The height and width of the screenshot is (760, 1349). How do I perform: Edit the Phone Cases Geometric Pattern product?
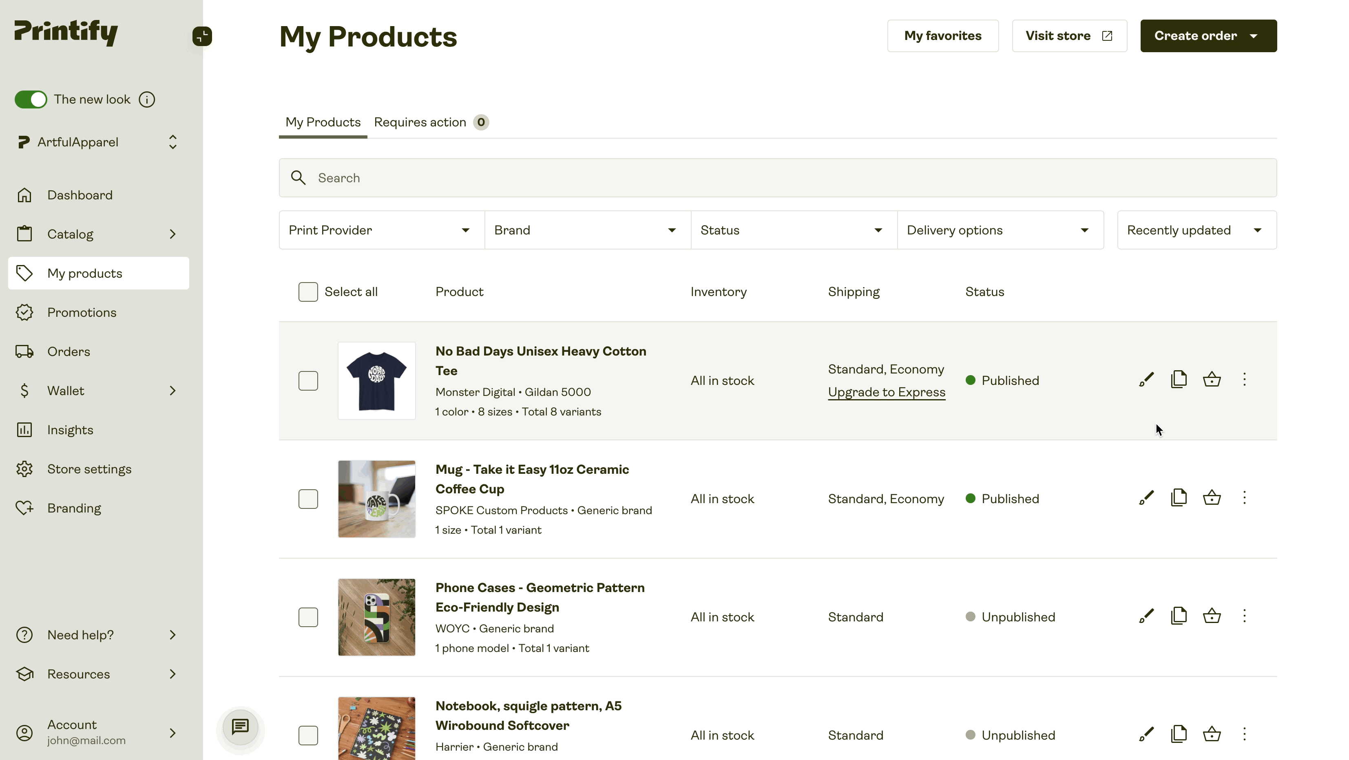(x=1146, y=616)
